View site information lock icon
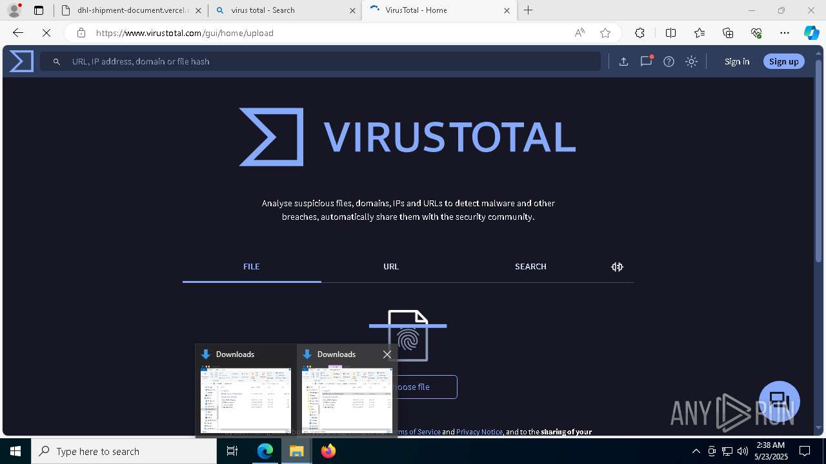Image resolution: width=826 pixels, height=464 pixels. click(x=81, y=33)
